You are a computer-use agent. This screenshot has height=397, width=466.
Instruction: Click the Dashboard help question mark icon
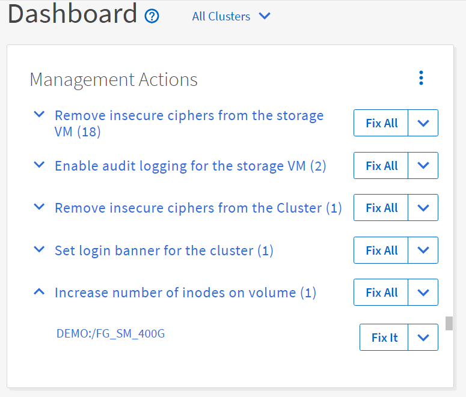(x=152, y=16)
